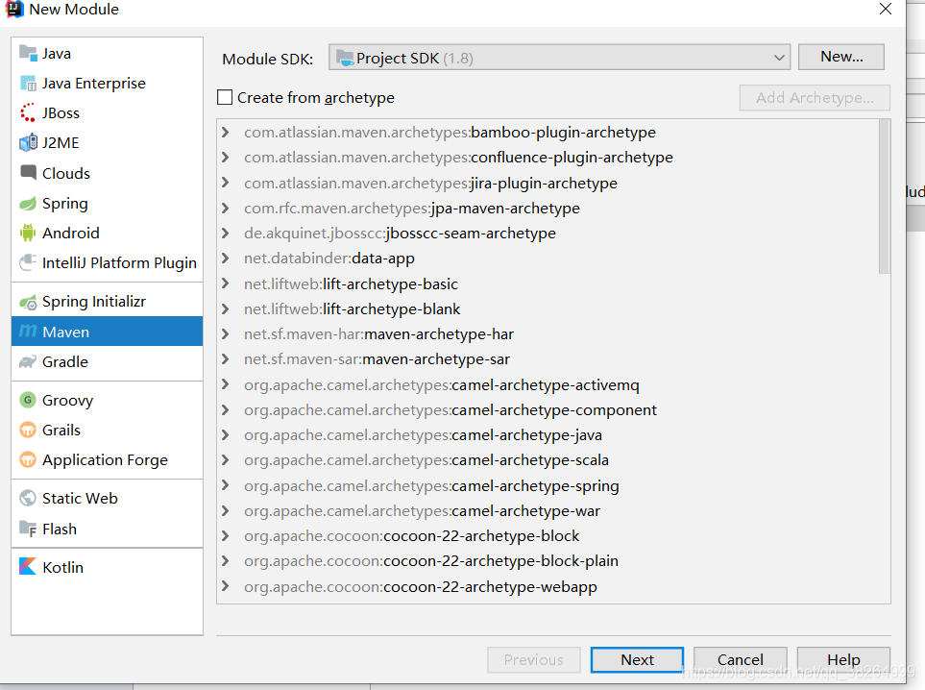Click the Help button
The height and width of the screenshot is (690, 925).
click(843, 659)
